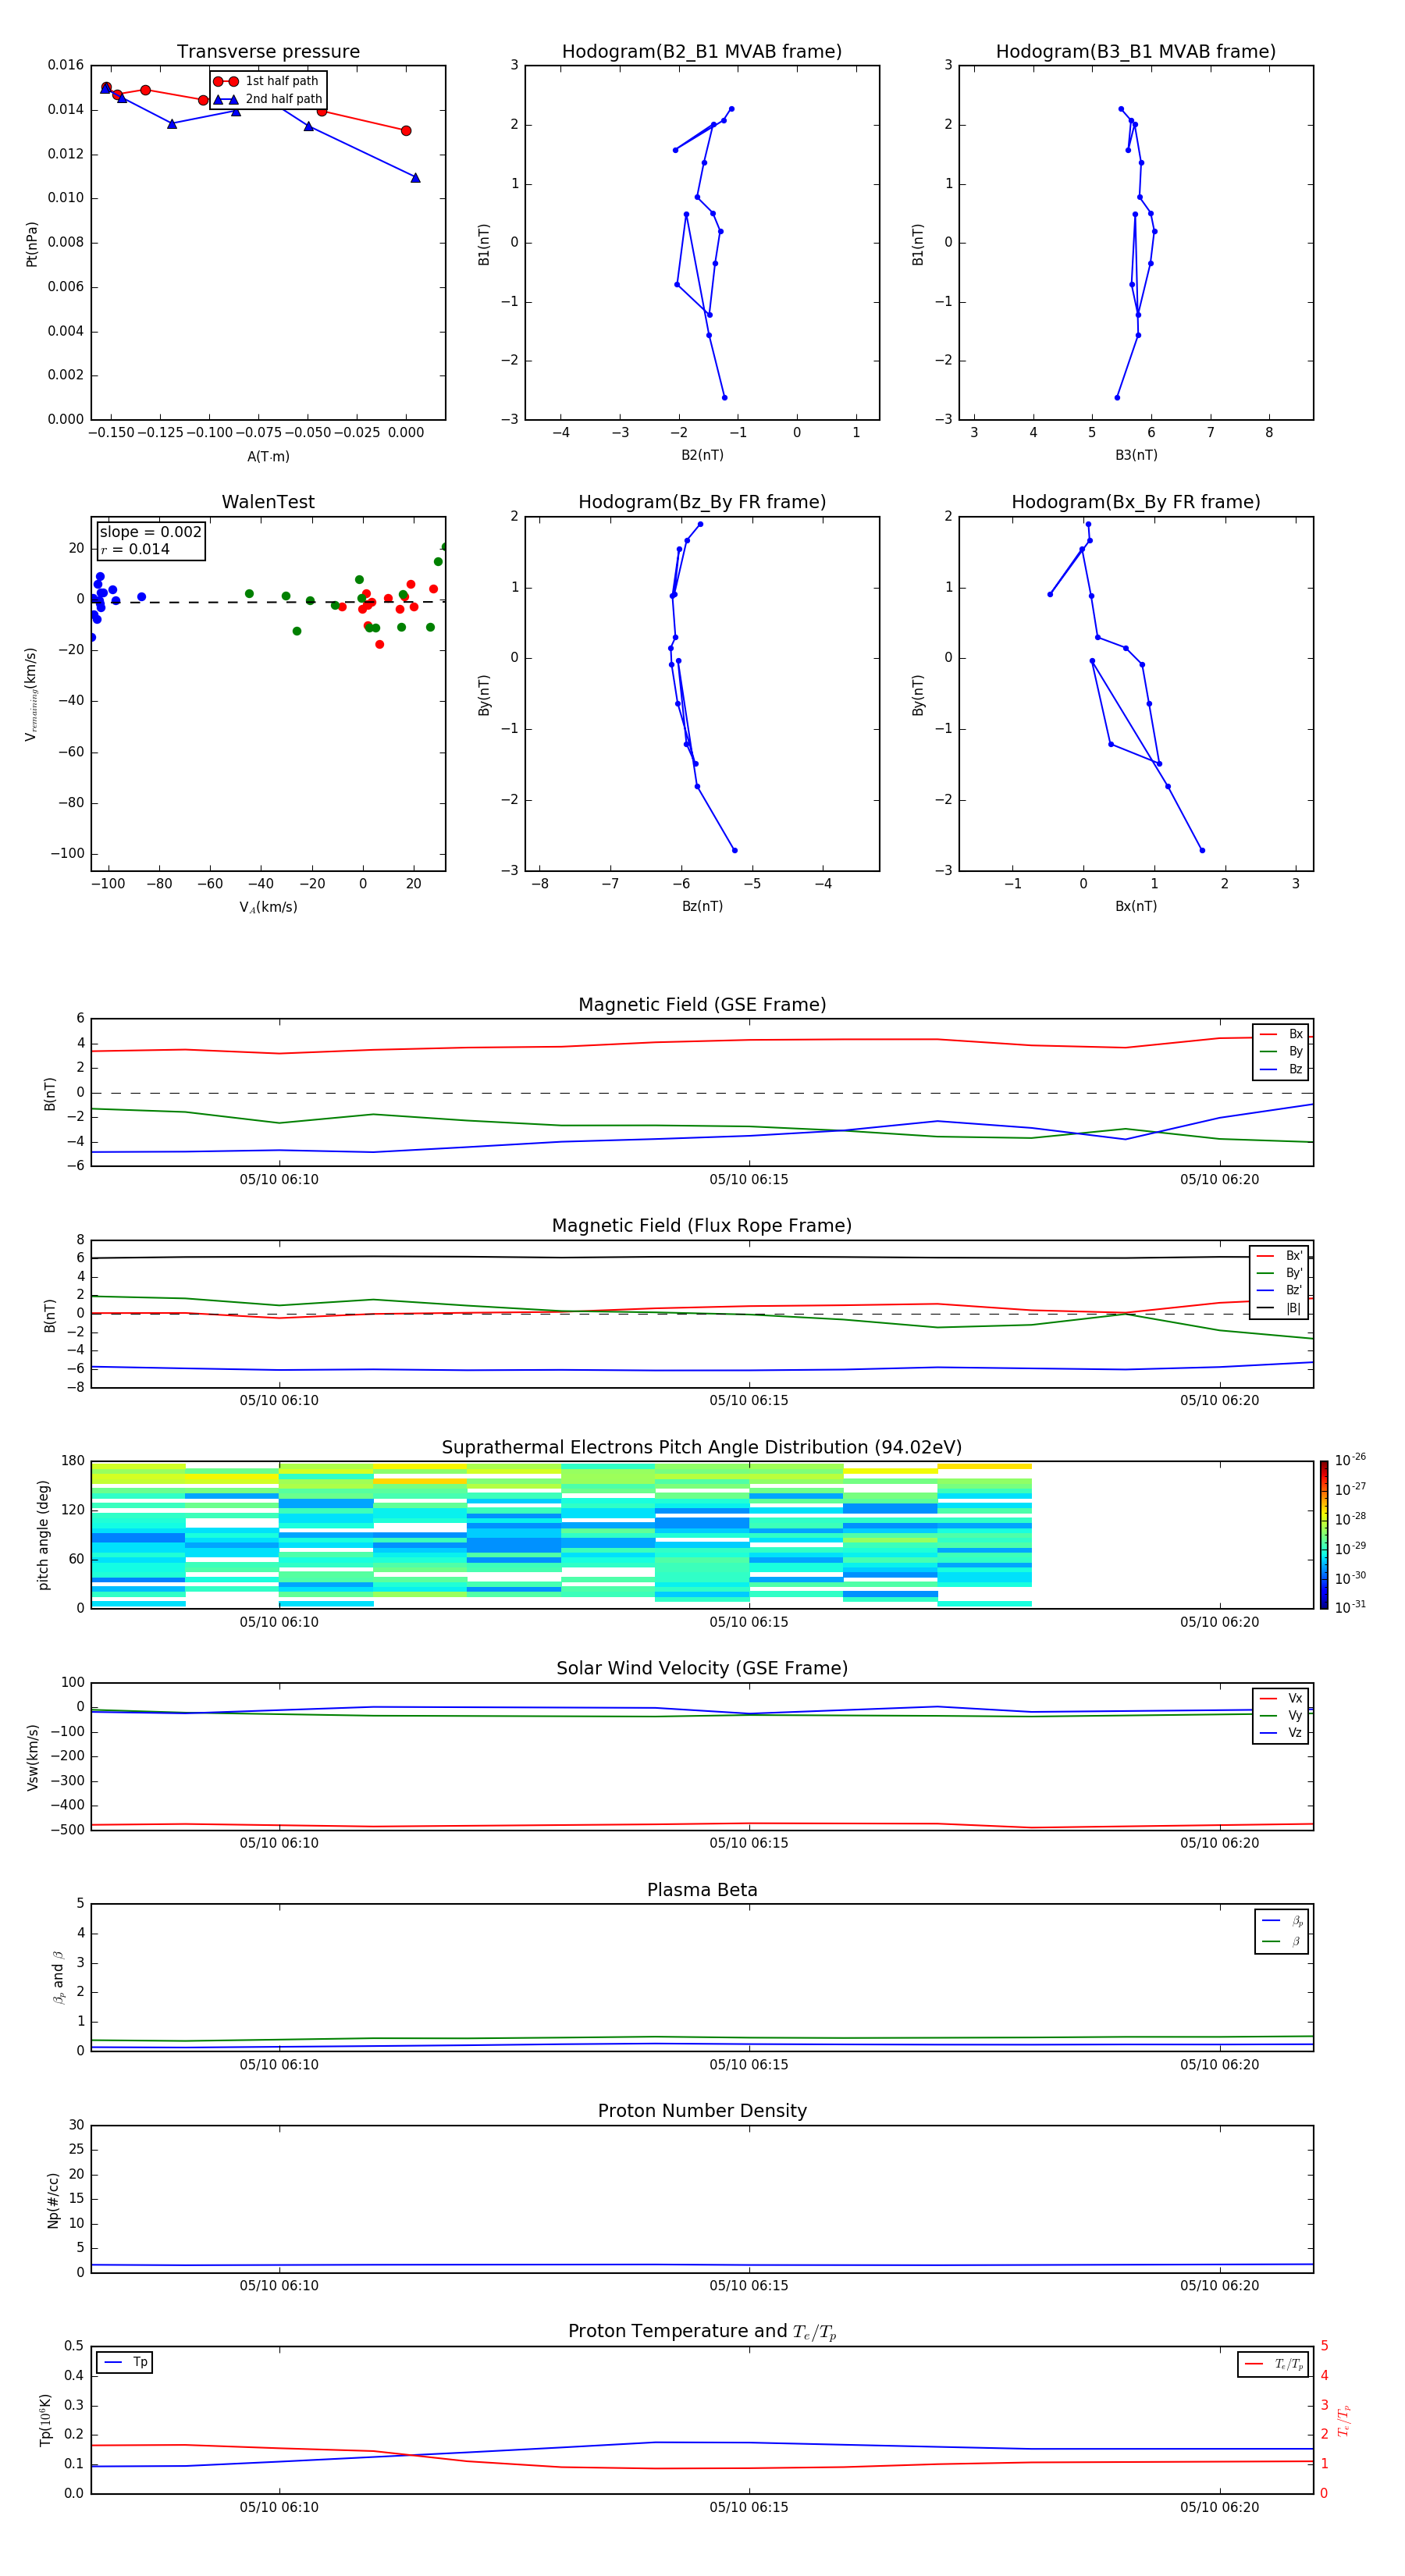
Task: Click '05/10 06:10' tick under pitch angle panel
Action: (x=279, y=1622)
